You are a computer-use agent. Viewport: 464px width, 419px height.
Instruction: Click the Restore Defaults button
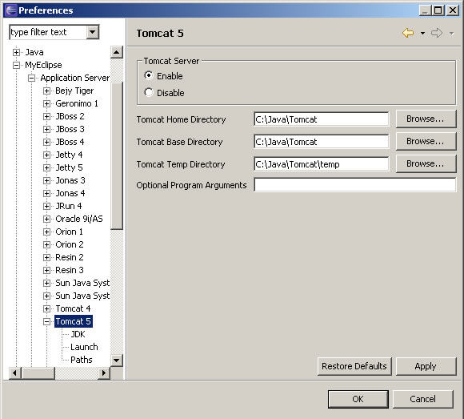click(x=354, y=366)
